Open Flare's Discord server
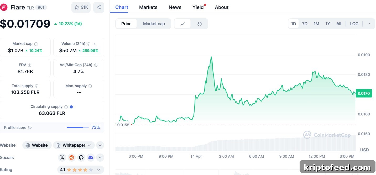This screenshot has height=175, width=376. [91, 157]
